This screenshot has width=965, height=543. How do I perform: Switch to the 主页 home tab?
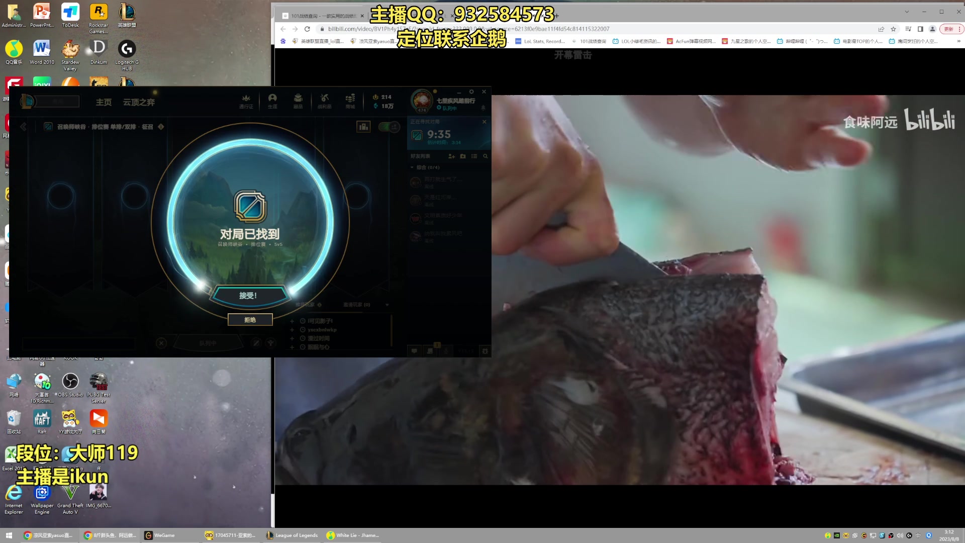[x=104, y=102]
